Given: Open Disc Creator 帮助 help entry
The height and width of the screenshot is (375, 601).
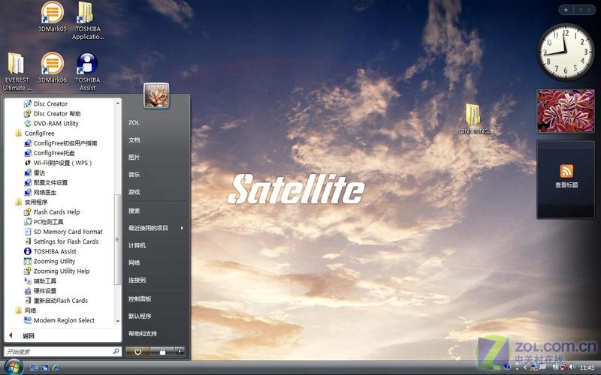Looking at the screenshot, I should [52, 114].
